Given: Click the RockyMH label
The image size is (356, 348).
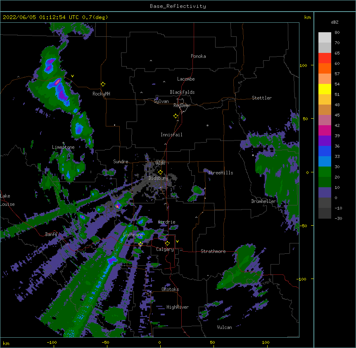Looking at the screenshot, I should pos(101,94).
